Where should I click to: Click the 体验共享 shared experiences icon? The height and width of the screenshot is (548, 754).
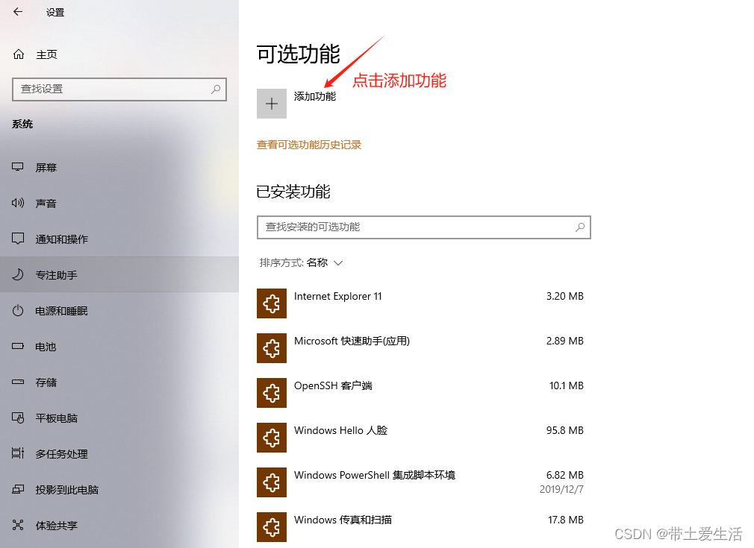[x=18, y=525]
